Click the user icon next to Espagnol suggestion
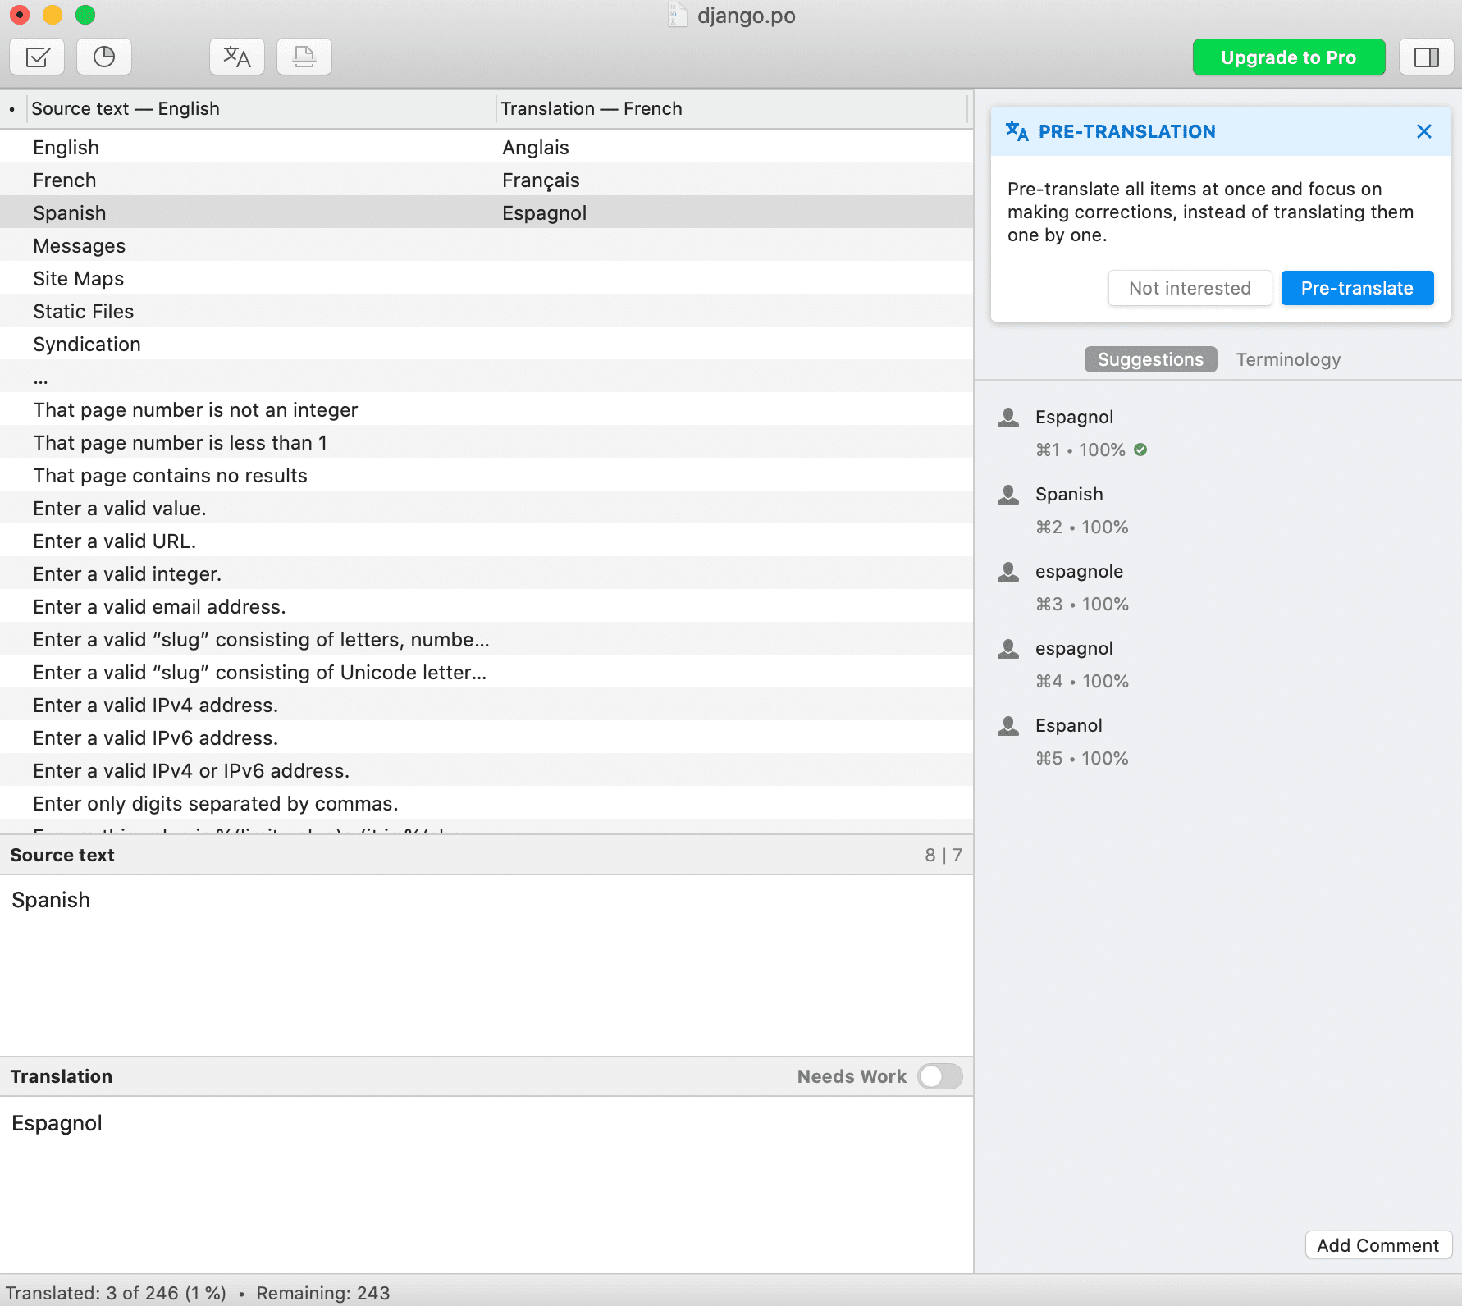 pos(1008,418)
